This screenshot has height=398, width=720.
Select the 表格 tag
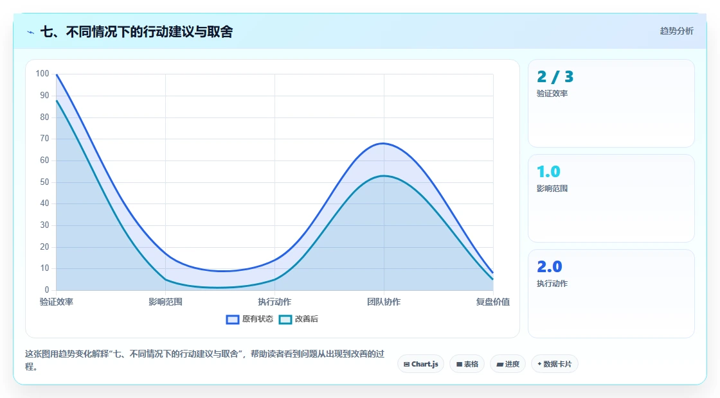pyautogui.click(x=467, y=364)
